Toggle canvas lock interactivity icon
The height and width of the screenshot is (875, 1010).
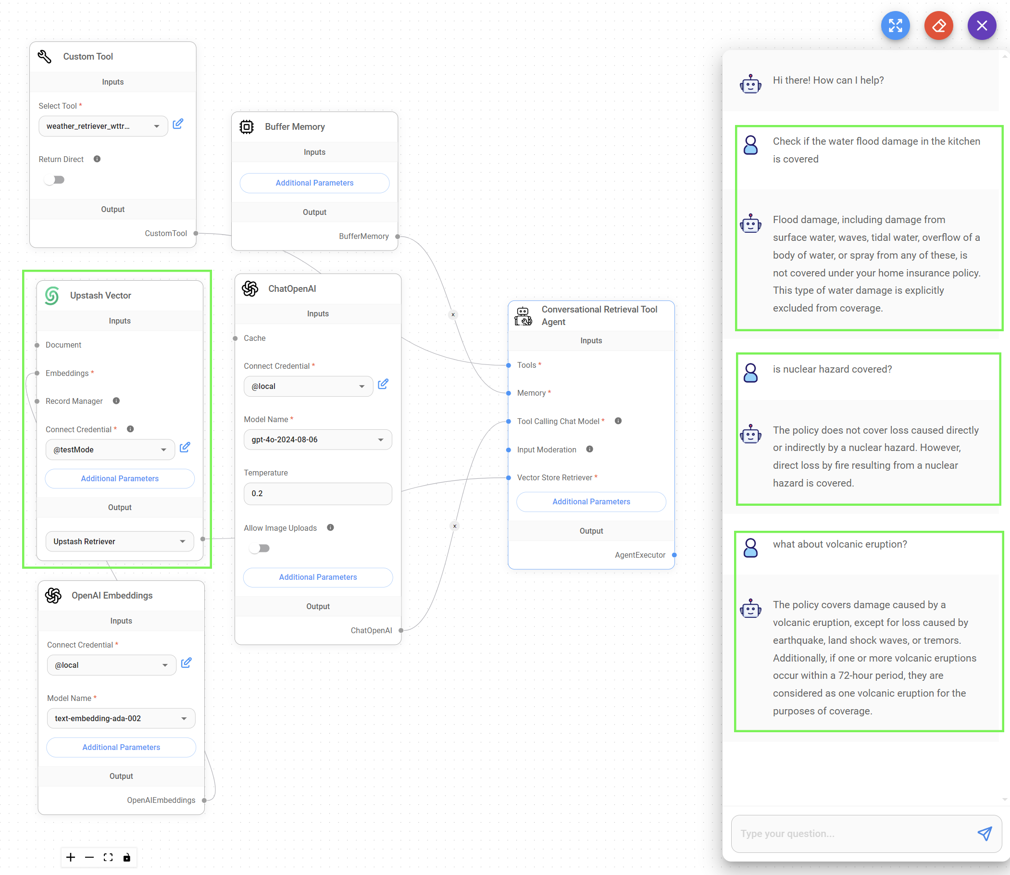coord(127,857)
